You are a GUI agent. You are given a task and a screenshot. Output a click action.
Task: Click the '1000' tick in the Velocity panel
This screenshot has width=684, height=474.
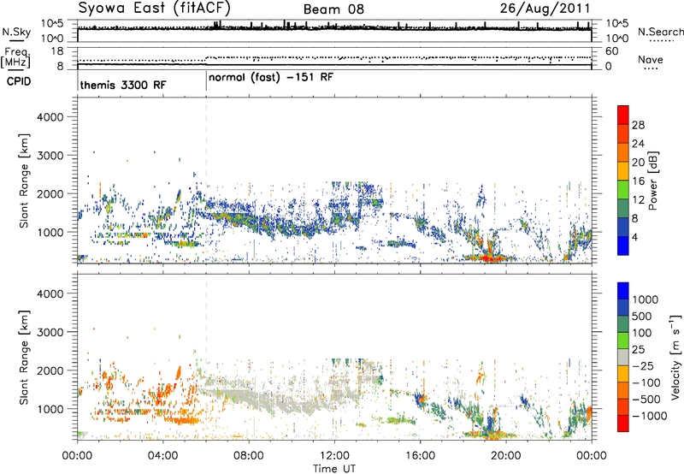(50, 409)
